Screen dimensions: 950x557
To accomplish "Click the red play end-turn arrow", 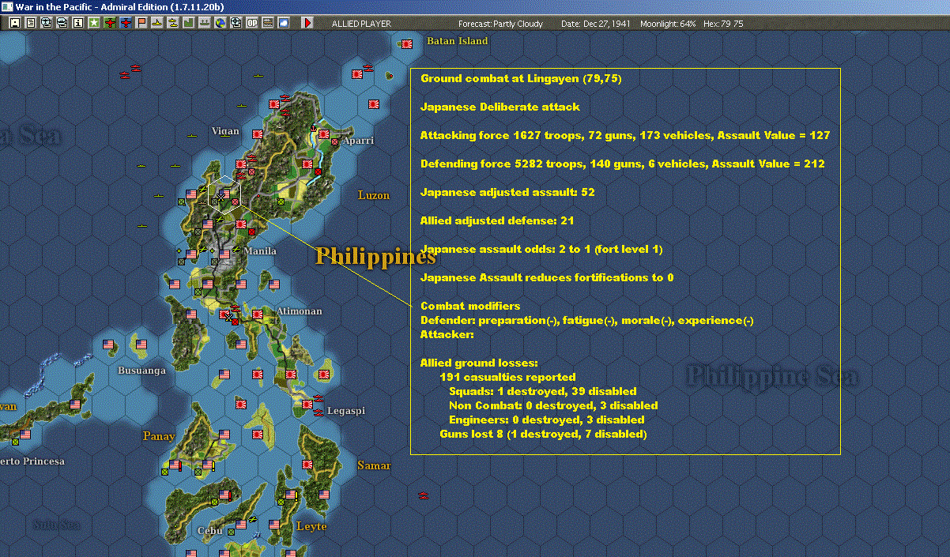I will [x=307, y=23].
